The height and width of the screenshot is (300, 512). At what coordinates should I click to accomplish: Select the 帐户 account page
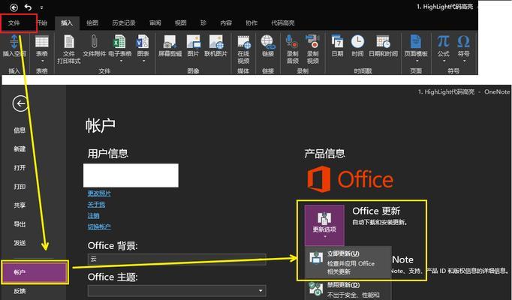[35, 272]
